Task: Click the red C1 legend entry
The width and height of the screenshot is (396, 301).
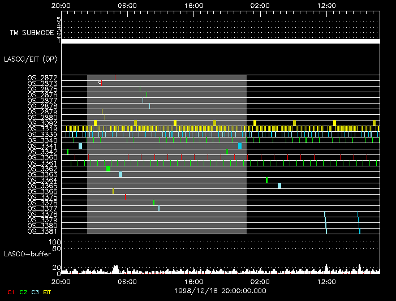Action: pos(10,291)
